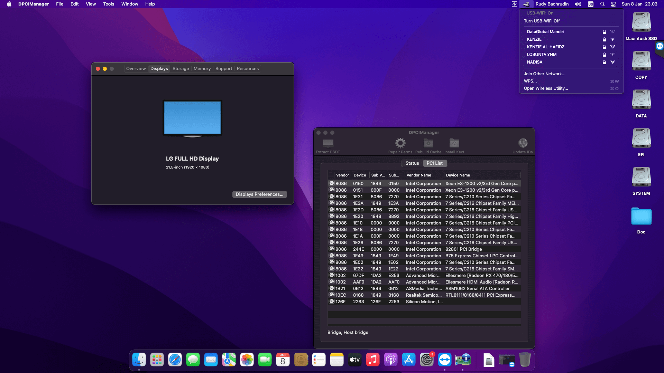Open Podcasts from the Dock
The height and width of the screenshot is (373, 664).
(391, 360)
